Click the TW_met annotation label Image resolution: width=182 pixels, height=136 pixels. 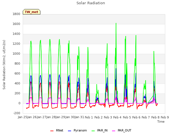(32, 12)
